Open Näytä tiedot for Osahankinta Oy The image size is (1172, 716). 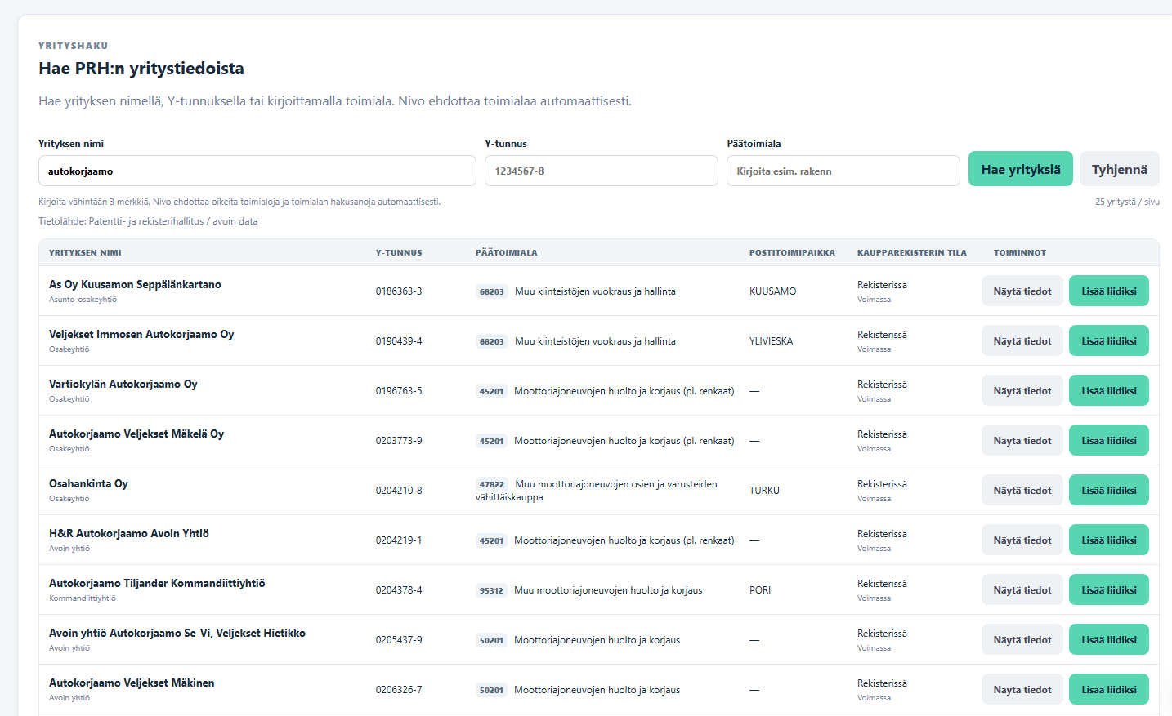[1022, 490]
